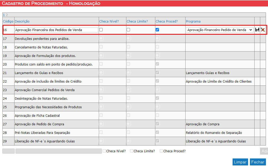
Task: Select 'Programação das Necessidades de Produtos' text
Action: tap(48, 107)
